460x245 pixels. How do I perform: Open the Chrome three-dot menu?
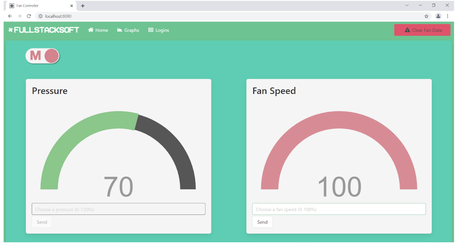pyautogui.click(x=448, y=16)
